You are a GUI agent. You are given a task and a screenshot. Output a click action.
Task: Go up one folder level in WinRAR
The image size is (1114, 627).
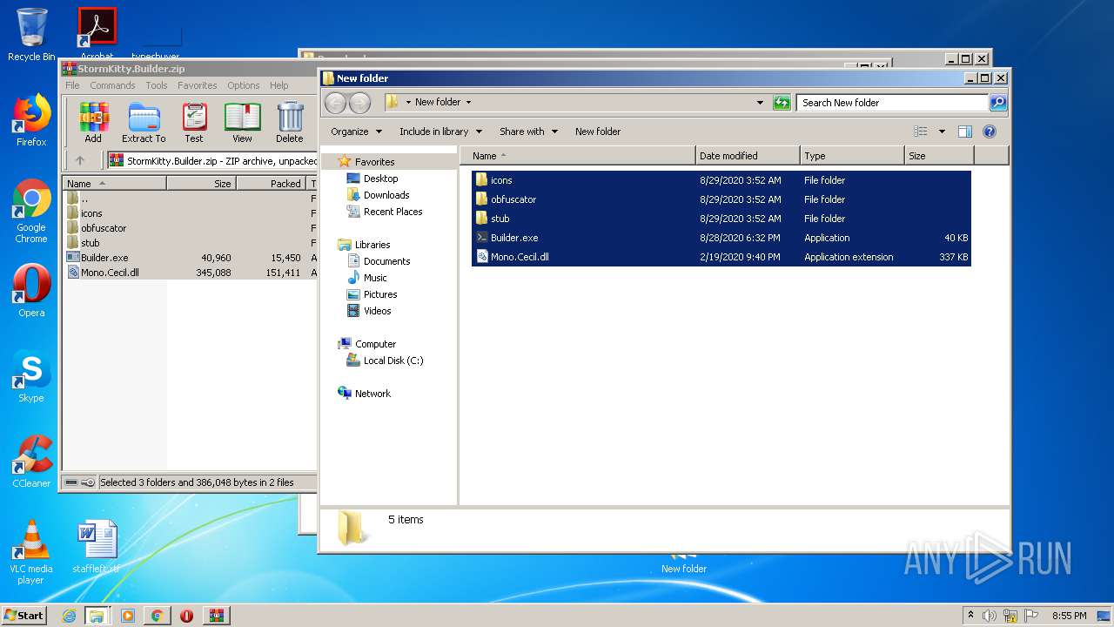(80, 160)
